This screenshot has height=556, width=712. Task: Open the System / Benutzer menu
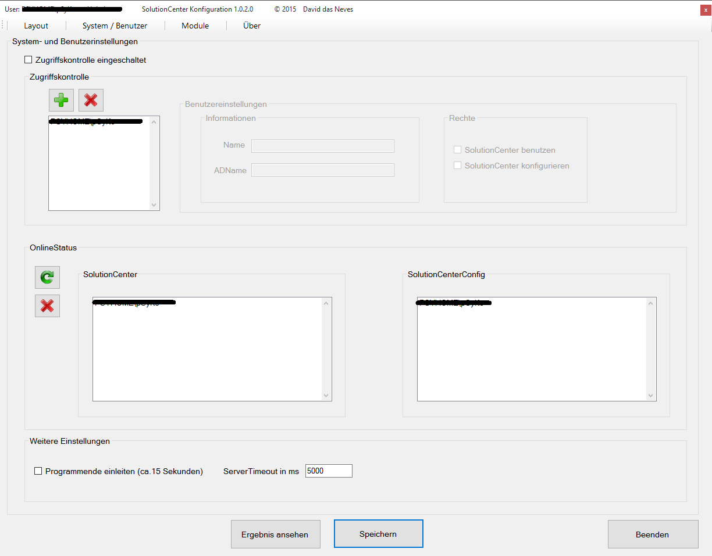(115, 26)
